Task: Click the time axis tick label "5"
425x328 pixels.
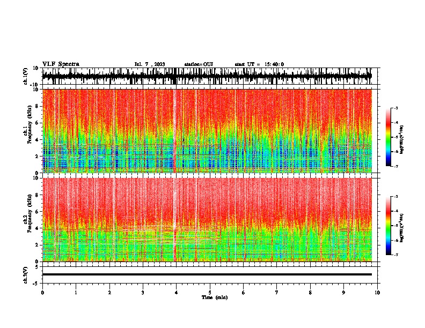Action: click(x=210, y=293)
